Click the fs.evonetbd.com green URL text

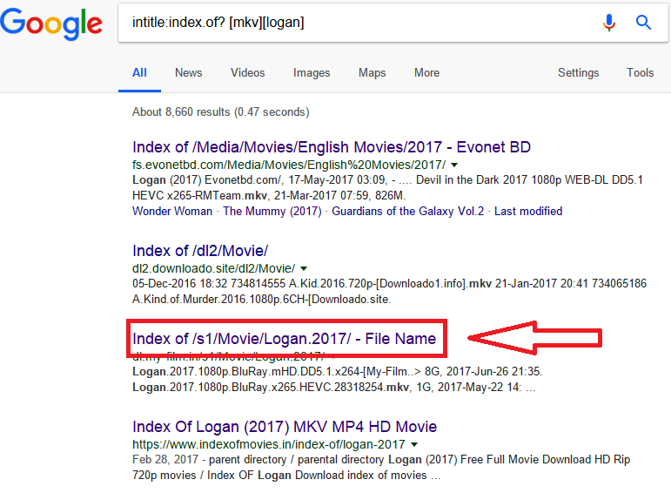289,165
